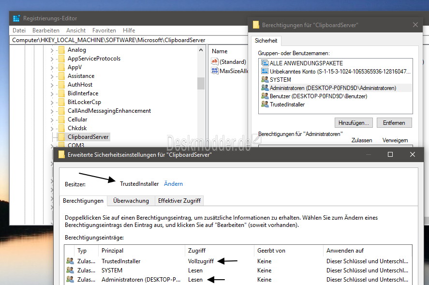Expand the BitLockerCsp registry key
429x285 pixels.
click(x=52, y=103)
